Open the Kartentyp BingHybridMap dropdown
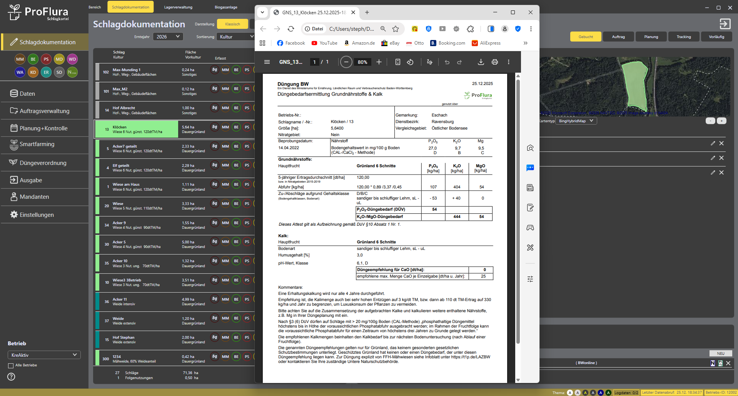The image size is (738, 396). point(576,121)
